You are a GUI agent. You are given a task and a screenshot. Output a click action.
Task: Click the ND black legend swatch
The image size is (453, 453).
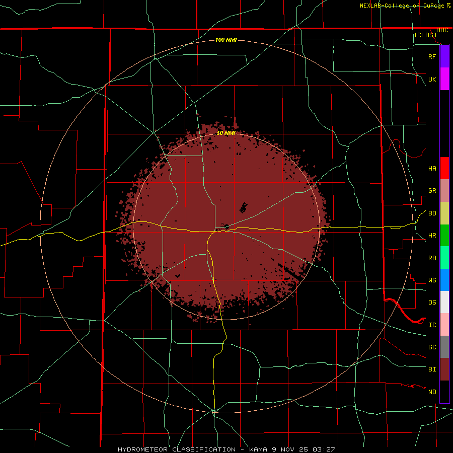[x=444, y=392]
